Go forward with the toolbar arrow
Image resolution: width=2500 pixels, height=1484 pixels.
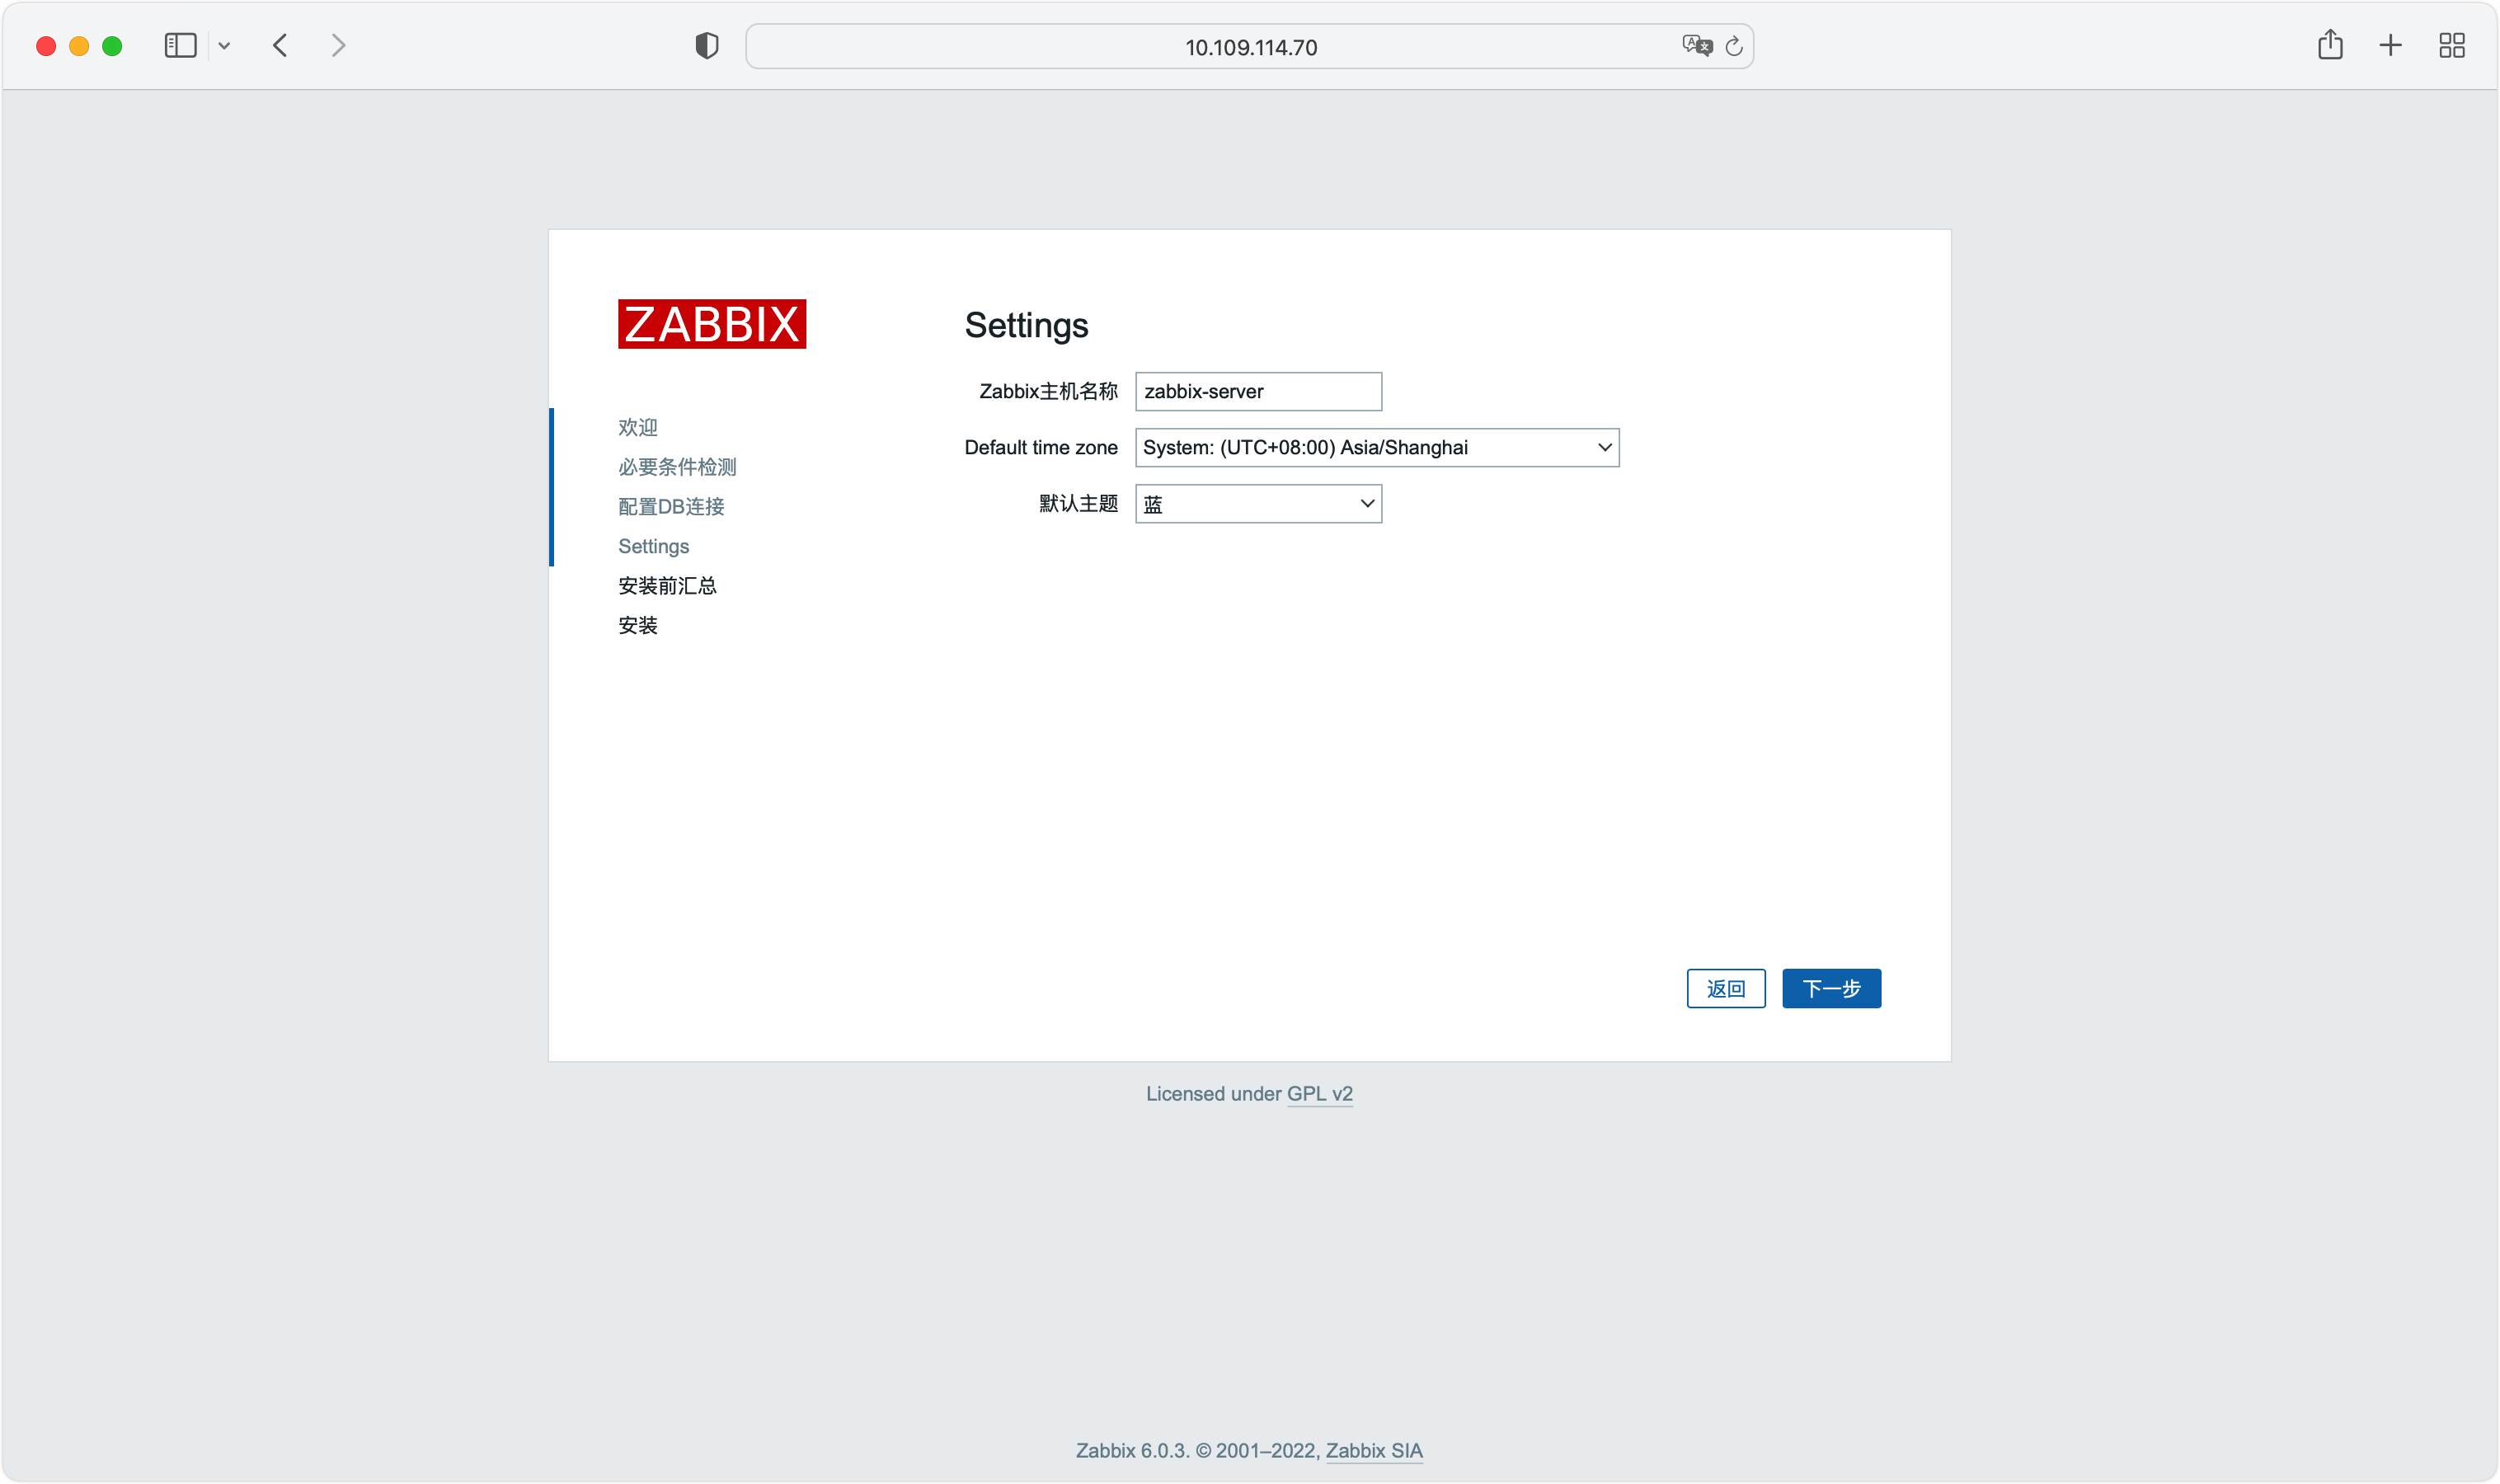click(338, 46)
